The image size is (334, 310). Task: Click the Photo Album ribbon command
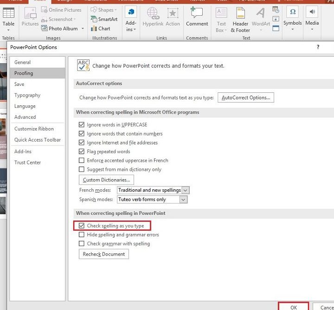click(x=60, y=28)
